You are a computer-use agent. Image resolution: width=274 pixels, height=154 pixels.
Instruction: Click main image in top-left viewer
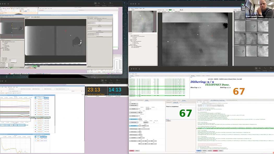pyautogui.click(x=56, y=41)
